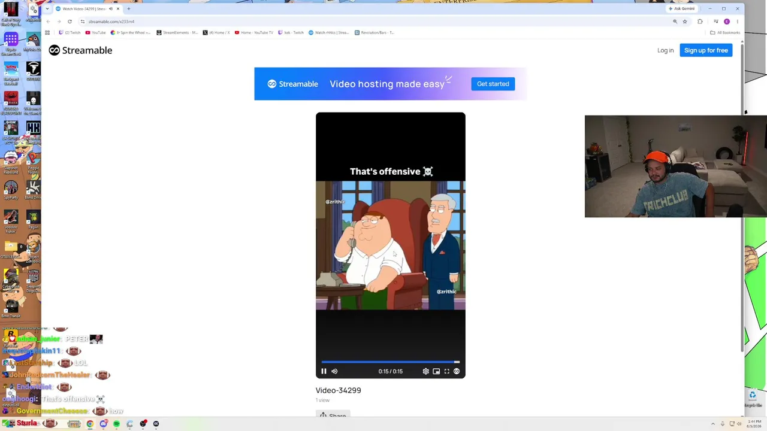Open the apps grid in bookmarks bar

(x=47, y=32)
